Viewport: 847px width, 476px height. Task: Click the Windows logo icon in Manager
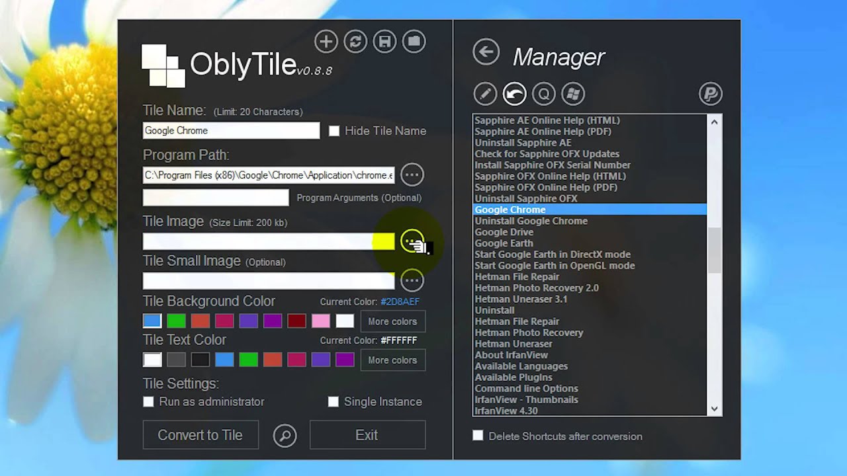[573, 94]
